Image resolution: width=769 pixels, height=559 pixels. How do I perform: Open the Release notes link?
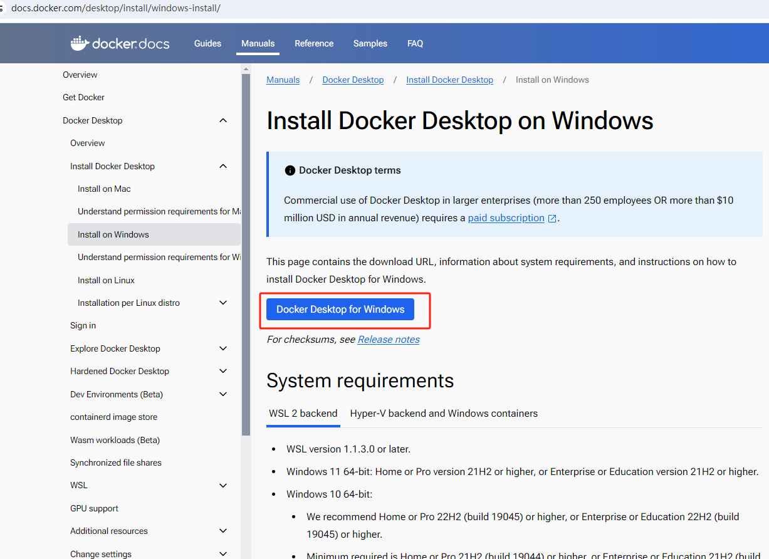[x=389, y=340]
